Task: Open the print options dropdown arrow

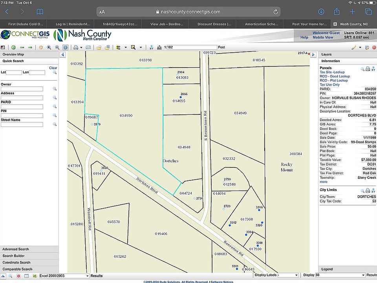Action: (81, 48)
